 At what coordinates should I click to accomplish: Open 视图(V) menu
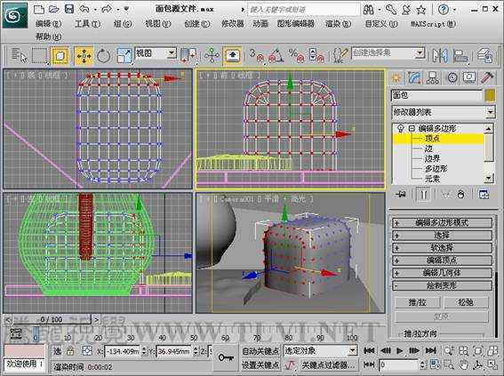coord(158,23)
